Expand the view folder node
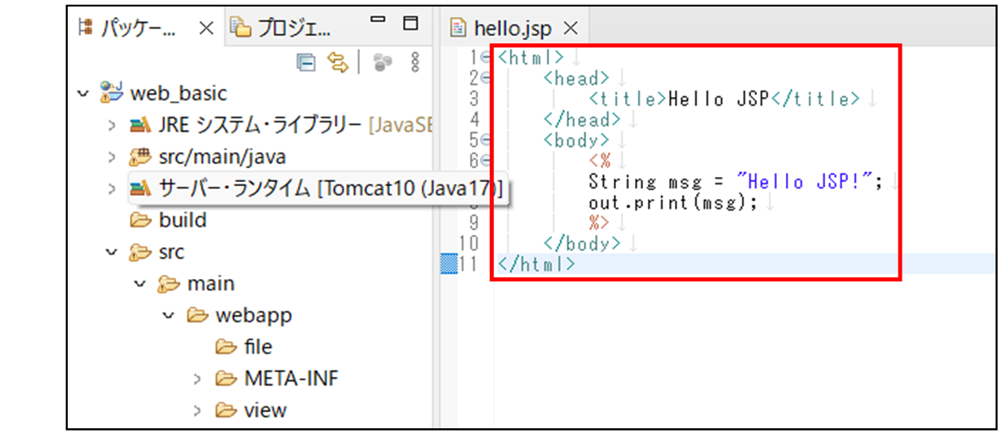 click(198, 410)
